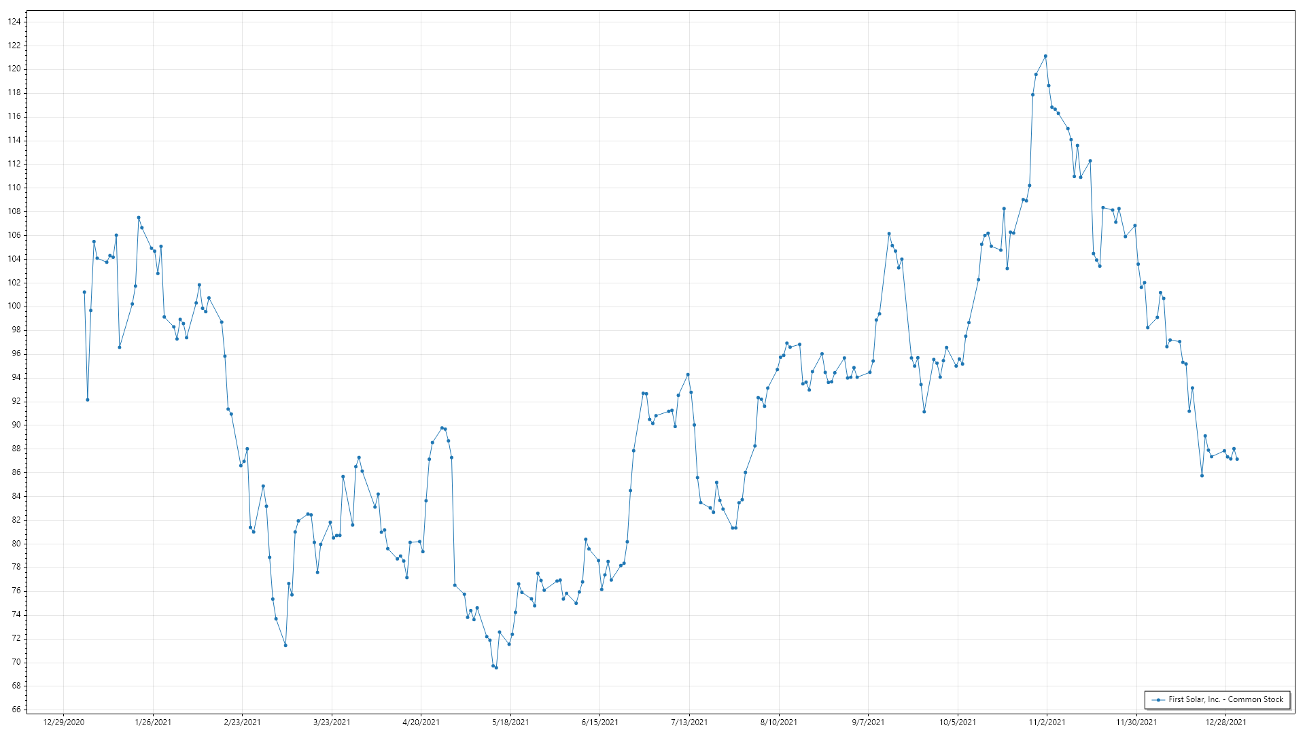The image size is (1305, 734).
Task: Select the 9/7/2021 x-axis date label
Action: click(868, 722)
